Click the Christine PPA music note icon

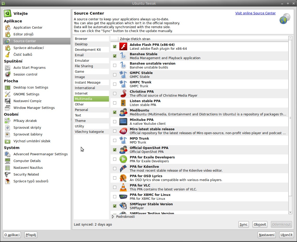tap(123, 94)
